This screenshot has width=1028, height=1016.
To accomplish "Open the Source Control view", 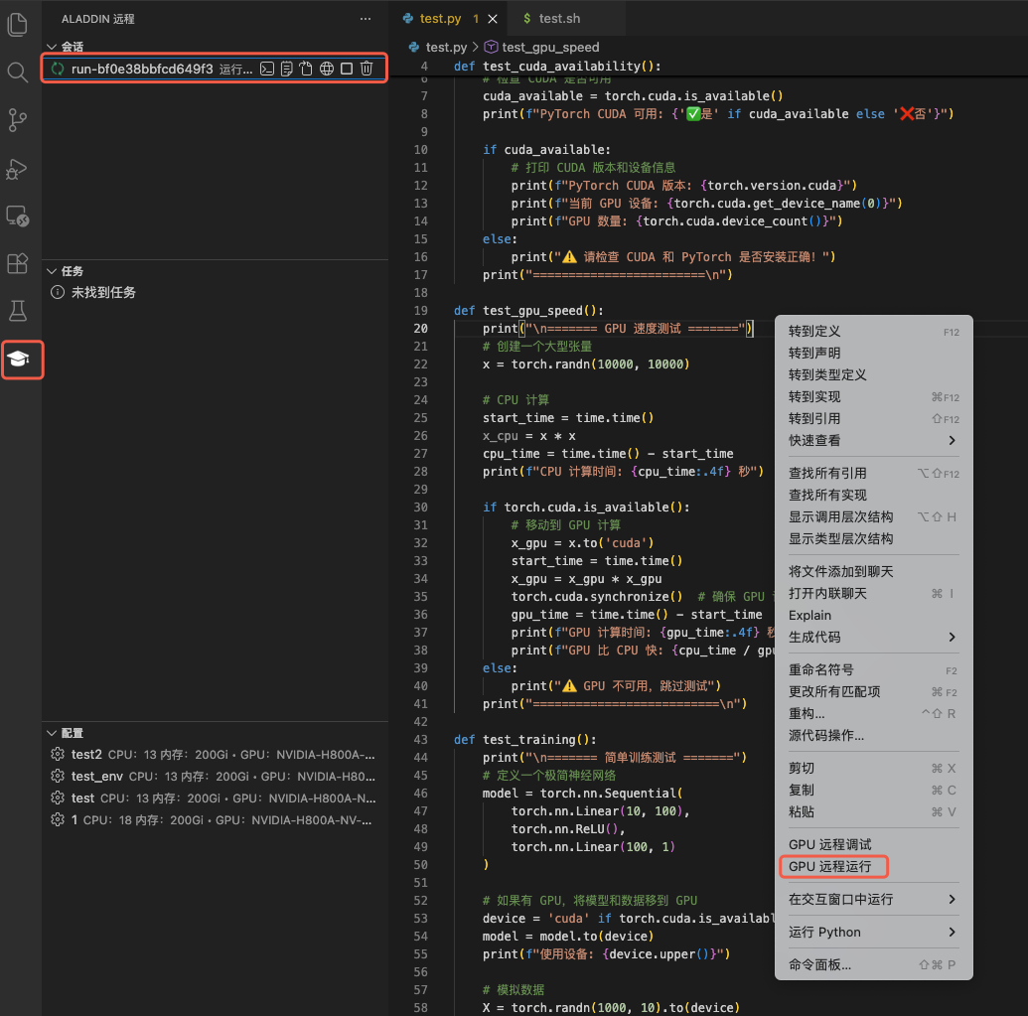I will [x=18, y=120].
